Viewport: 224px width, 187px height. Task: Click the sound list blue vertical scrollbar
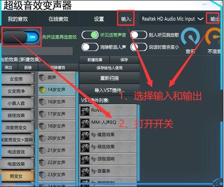coord(77,128)
